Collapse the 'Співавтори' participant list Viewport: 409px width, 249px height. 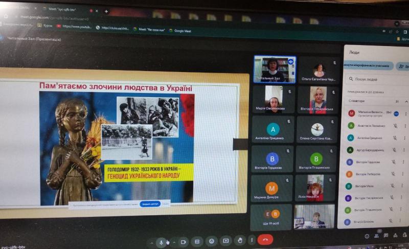pos(406,101)
